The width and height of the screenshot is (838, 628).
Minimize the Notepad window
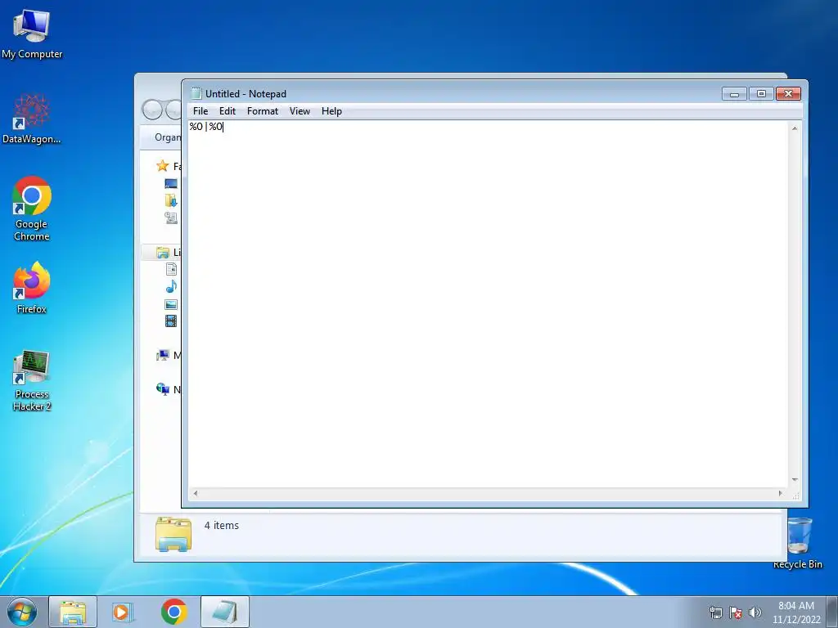click(x=734, y=94)
